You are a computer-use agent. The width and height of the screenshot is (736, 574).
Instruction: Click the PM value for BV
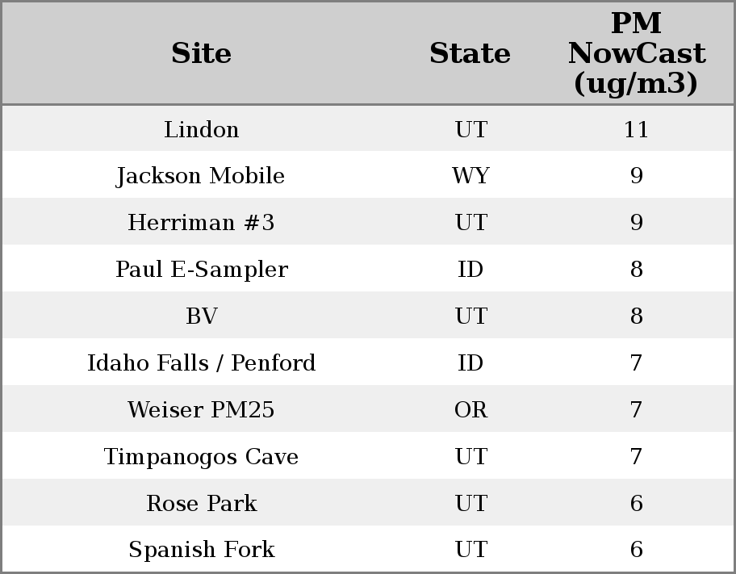(x=636, y=316)
